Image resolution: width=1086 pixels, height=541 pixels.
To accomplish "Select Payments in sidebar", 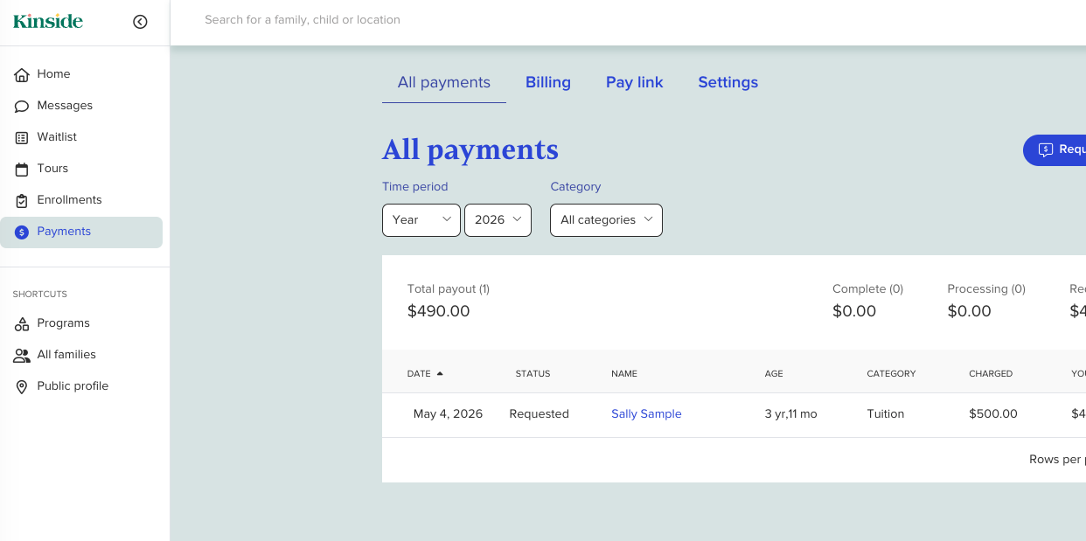I will click(x=81, y=232).
